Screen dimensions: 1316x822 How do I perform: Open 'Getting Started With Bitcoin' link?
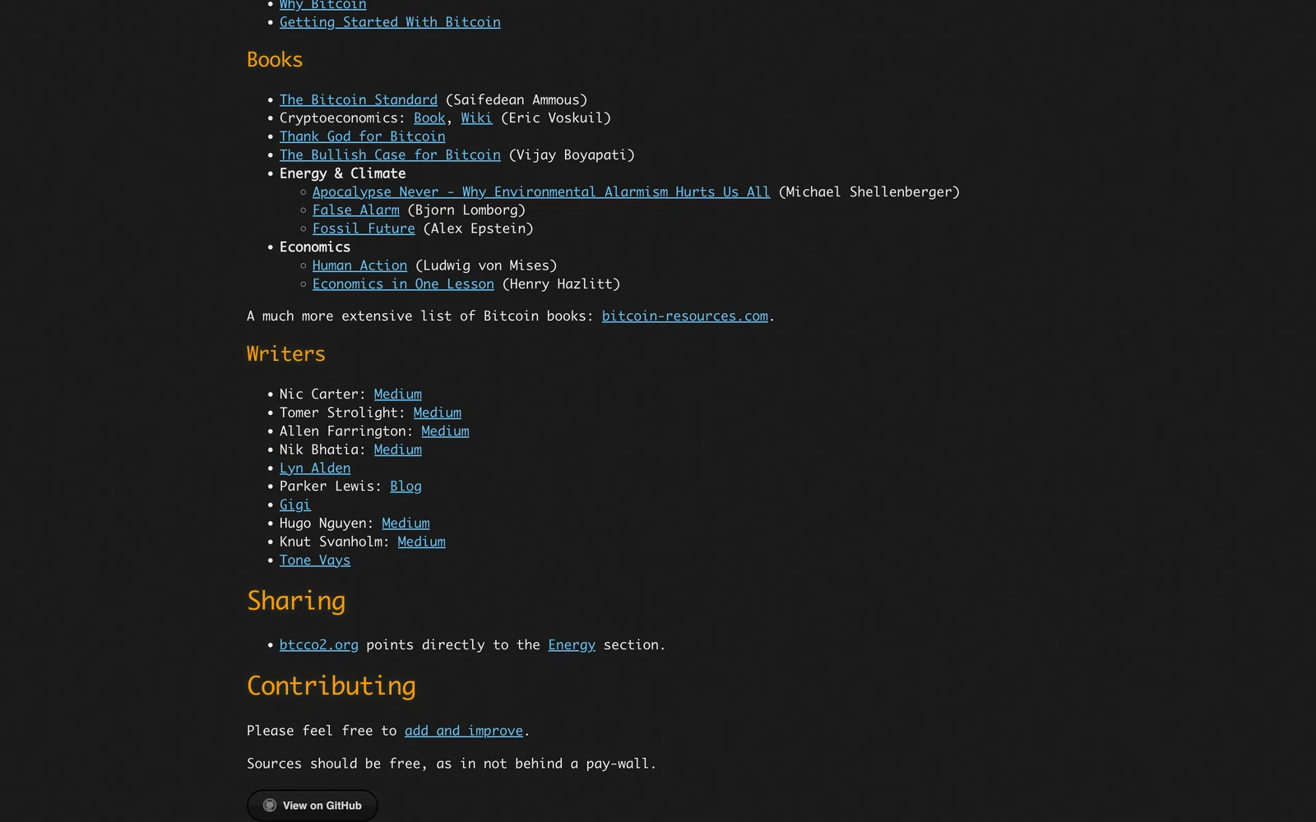pos(390,22)
